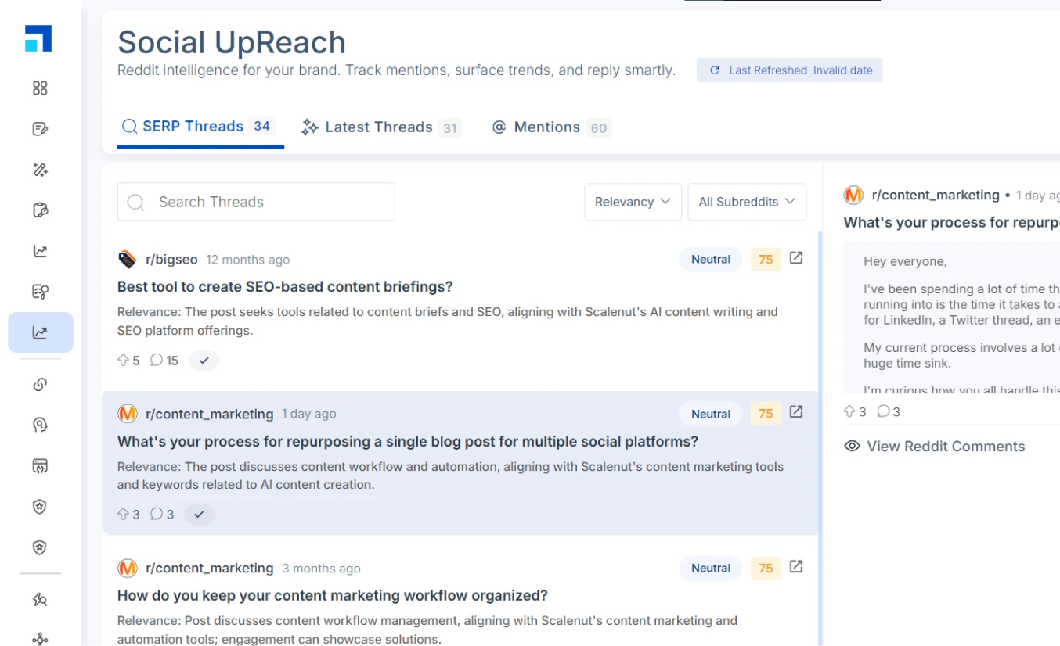Click avatar of 3 months ago thread
Image resolution: width=1060 pixels, height=646 pixels.
pos(127,568)
